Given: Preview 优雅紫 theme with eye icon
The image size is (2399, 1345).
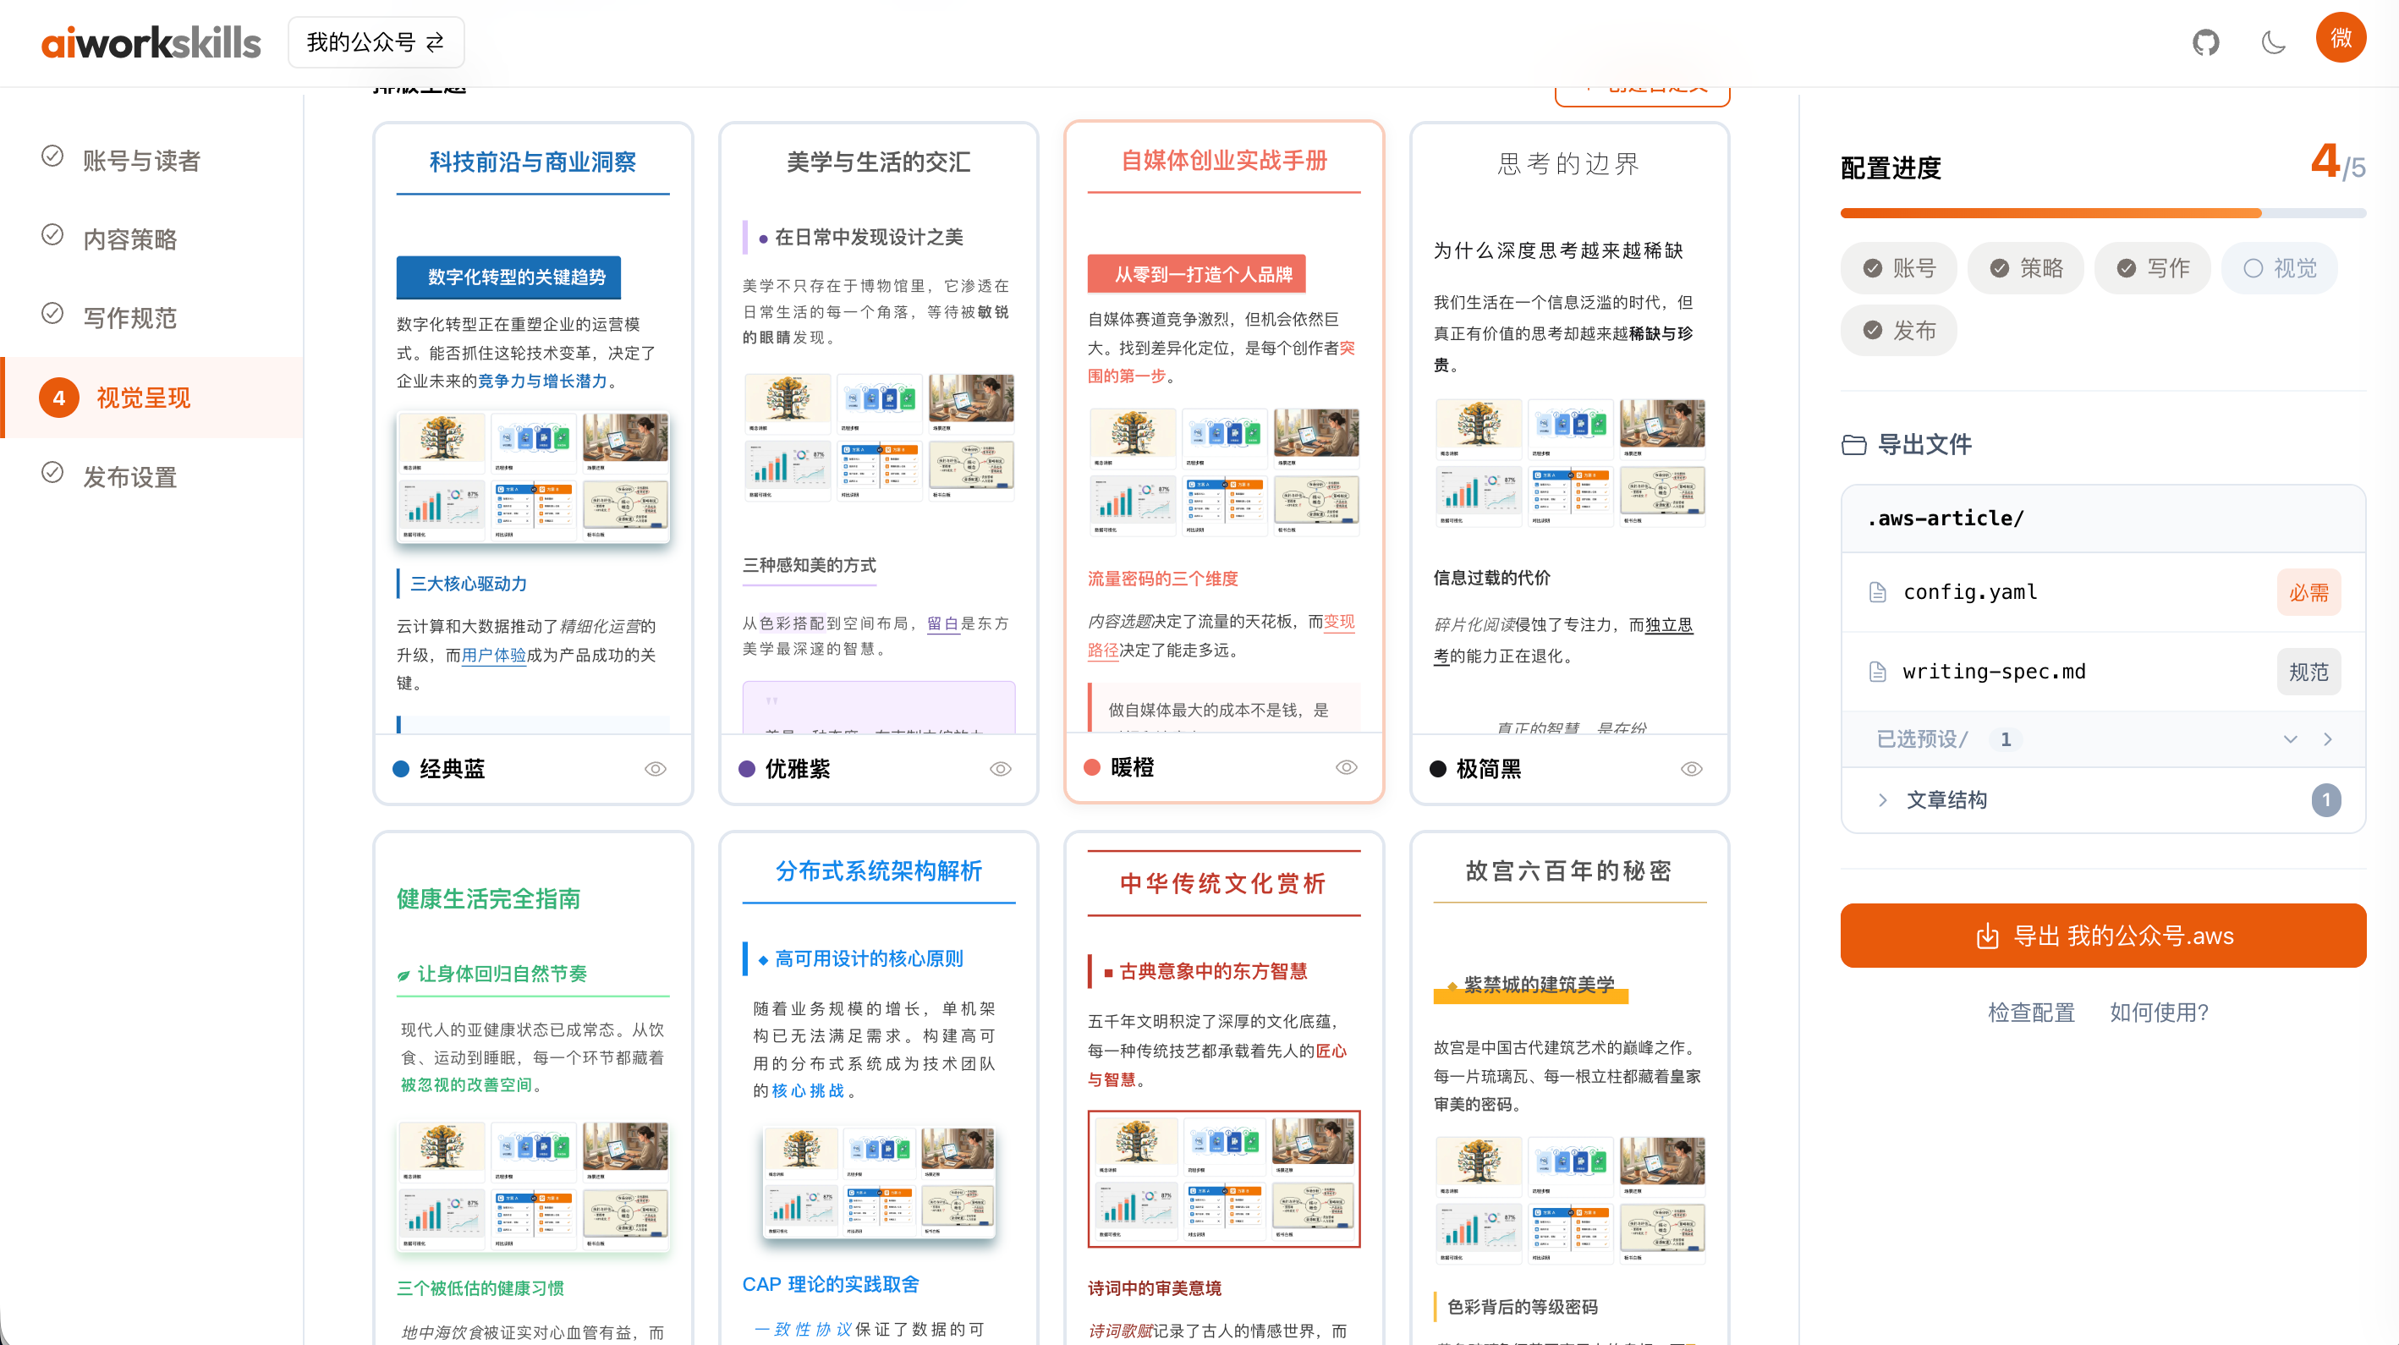Looking at the screenshot, I should (x=1000, y=768).
